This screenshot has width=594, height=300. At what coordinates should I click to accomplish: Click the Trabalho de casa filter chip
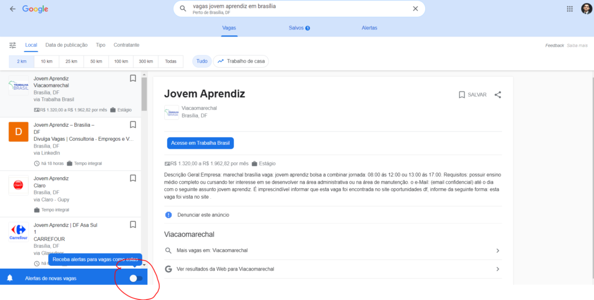[x=241, y=61]
